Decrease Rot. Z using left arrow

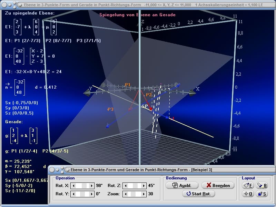(x=126, y=186)
